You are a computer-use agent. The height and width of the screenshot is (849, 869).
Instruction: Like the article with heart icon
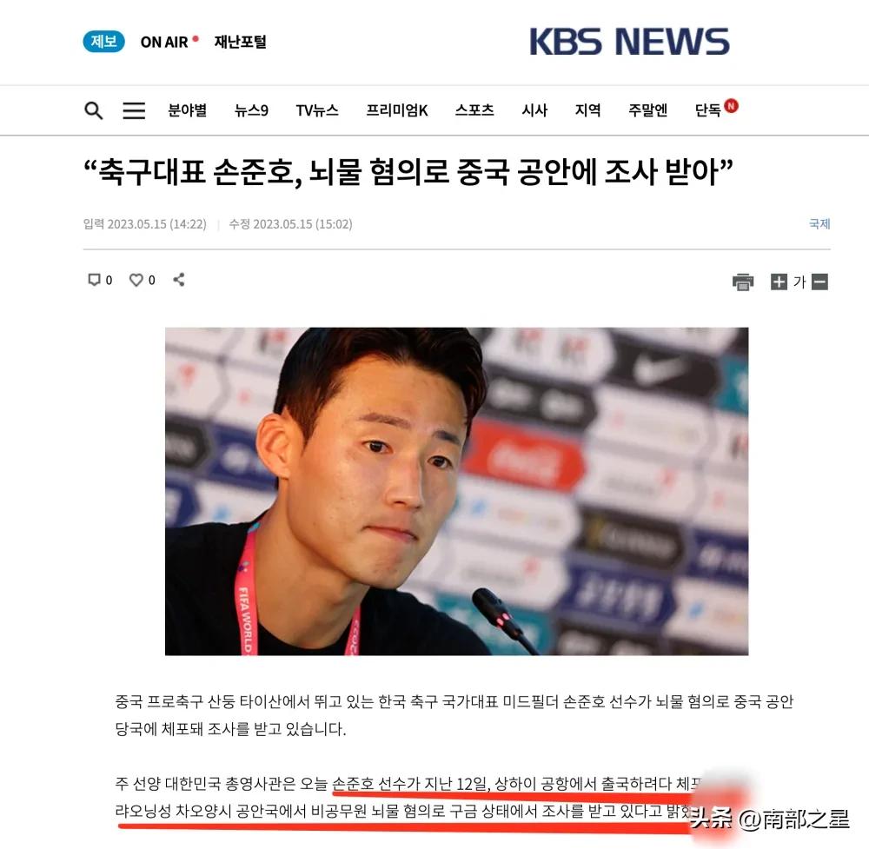tap(136, 280)
